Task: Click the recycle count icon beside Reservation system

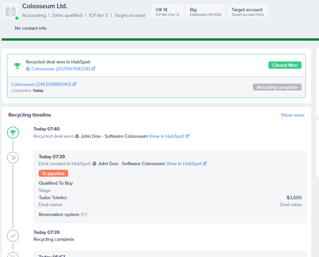Action: click(83, 214)
